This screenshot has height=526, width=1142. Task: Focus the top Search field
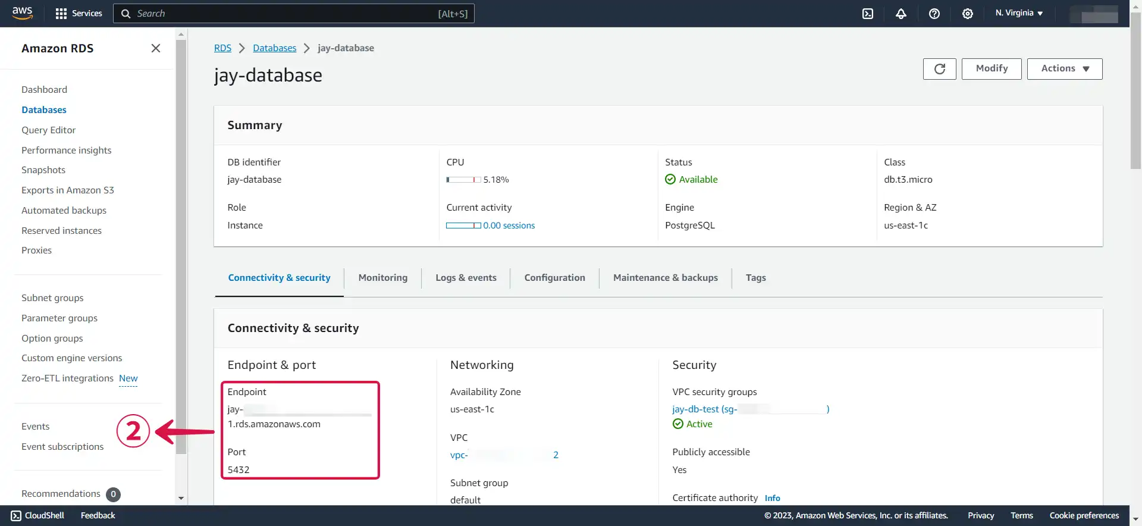click(294, 14)
